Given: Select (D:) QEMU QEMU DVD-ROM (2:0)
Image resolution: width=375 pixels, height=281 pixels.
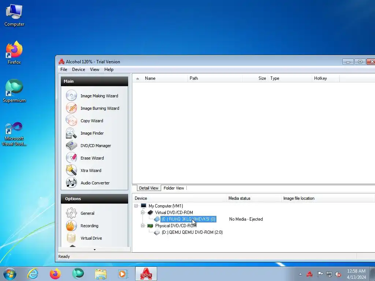Looking at the screenshot, I should (192, 232).
